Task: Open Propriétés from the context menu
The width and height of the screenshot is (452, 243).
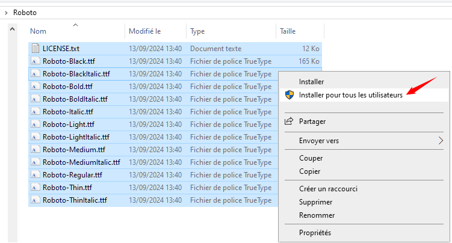Action: [315, 233]
